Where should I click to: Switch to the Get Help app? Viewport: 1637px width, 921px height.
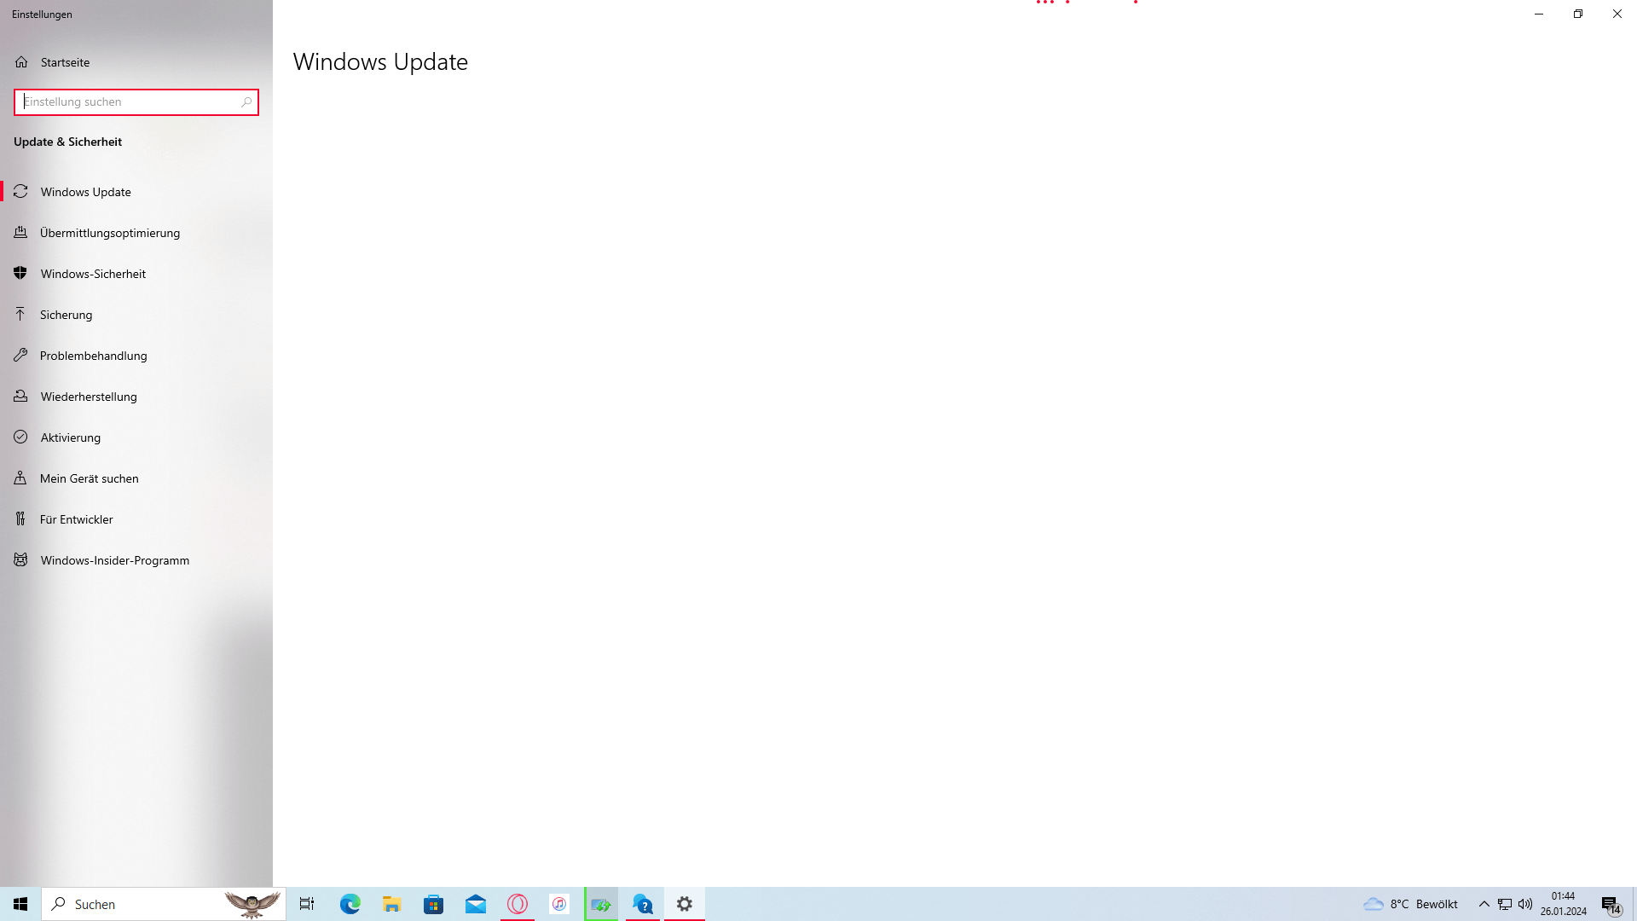[x=643, y=904]
